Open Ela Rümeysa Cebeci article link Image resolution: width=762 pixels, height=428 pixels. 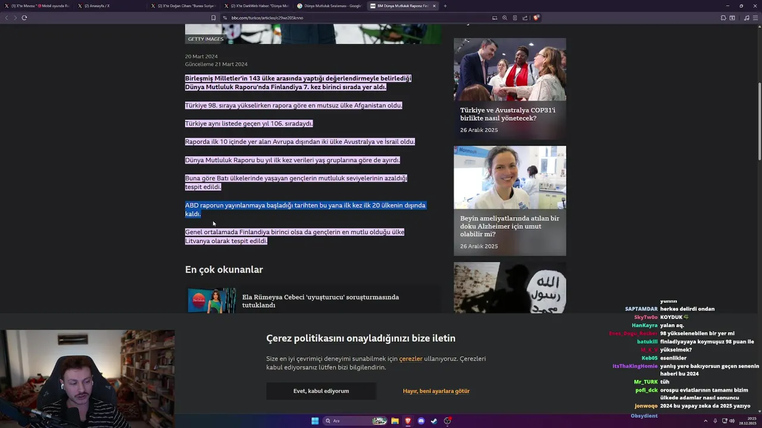click(x=320, y=301)
